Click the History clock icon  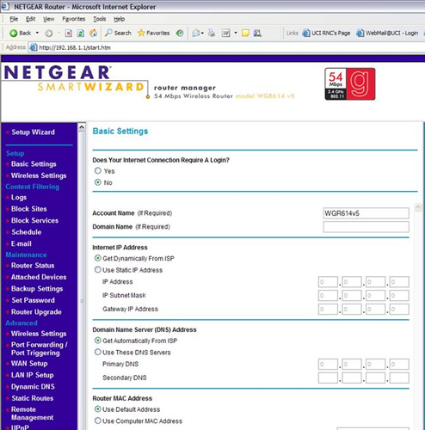pyautogui.click(x=180, y=33)
